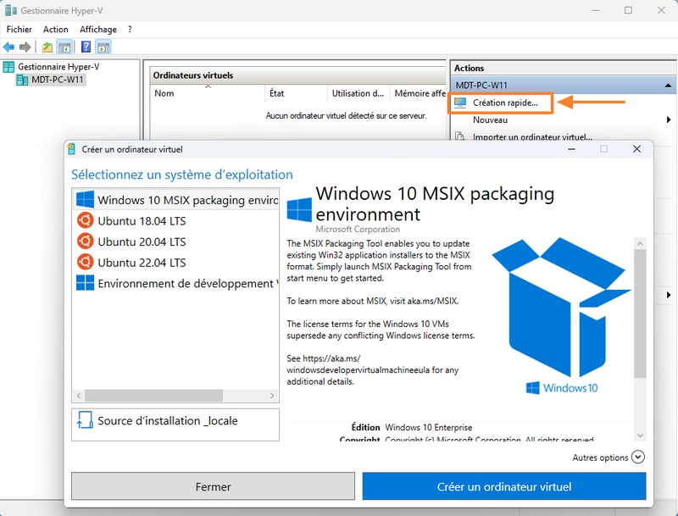Toggle the Action pane toolbar icon
This screenshot has height=516, width=678.
103,47
